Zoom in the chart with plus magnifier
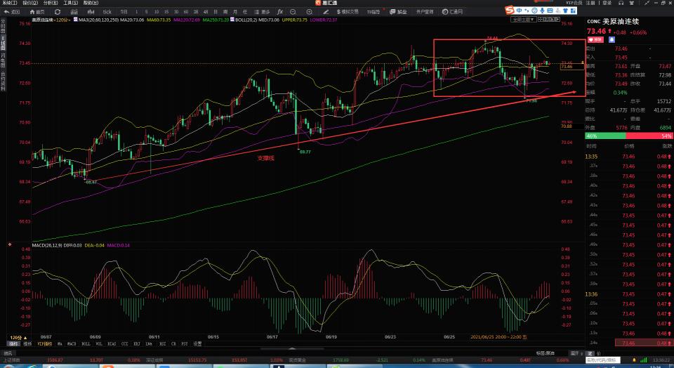Screen dimensions: 674x368 pos(310,12)
